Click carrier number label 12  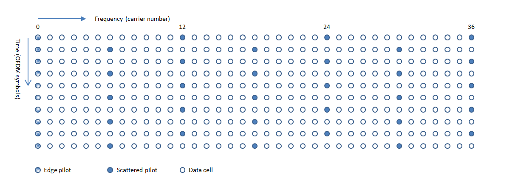coord(182,27)
